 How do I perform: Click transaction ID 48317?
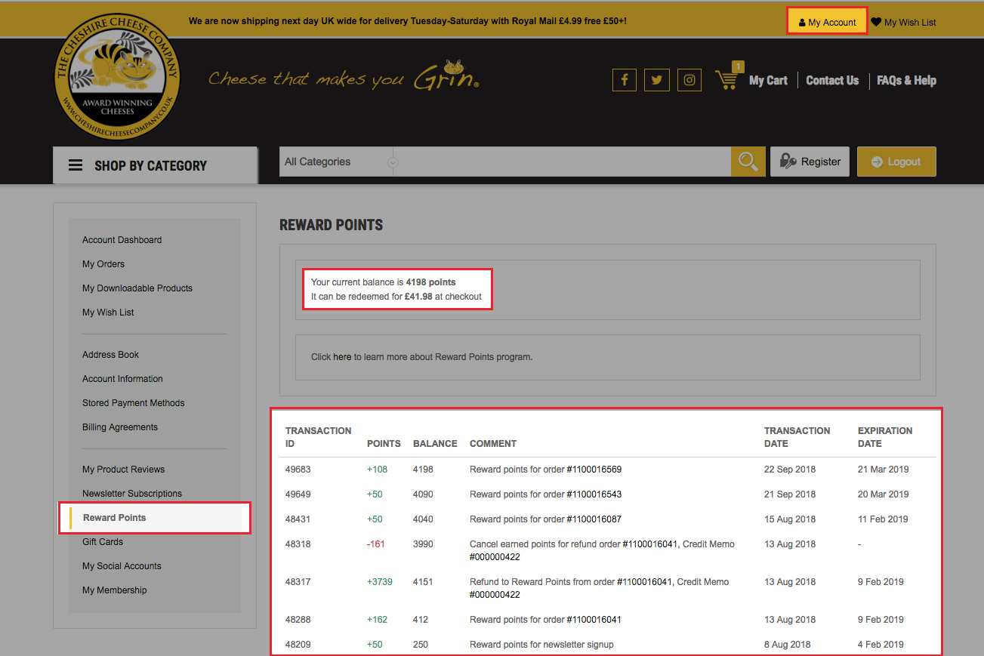298,582
